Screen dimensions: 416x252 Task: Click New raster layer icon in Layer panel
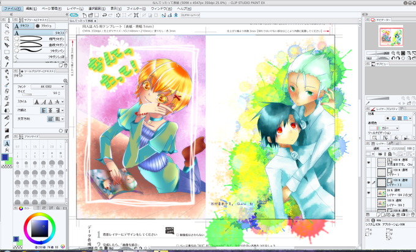coord(378,215)
